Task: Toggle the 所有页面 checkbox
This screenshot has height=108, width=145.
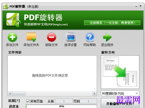Action: 28,101
